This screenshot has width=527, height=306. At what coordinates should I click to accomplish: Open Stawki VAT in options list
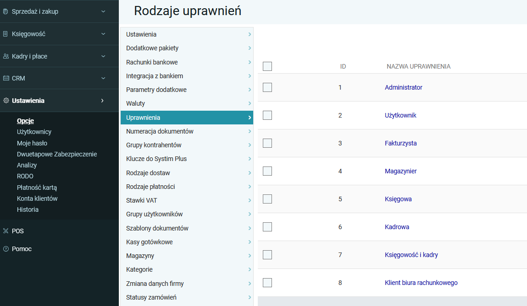[141, 200]
